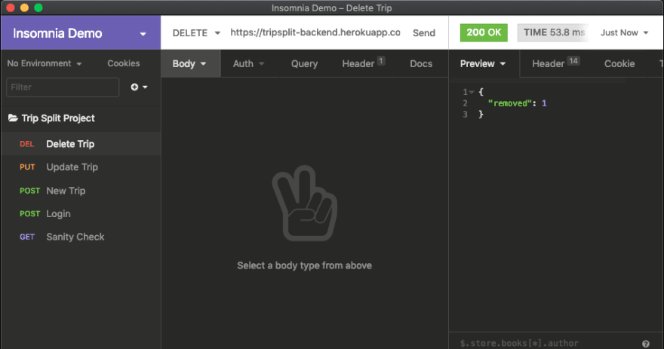Switch to the Docs tab
The image size is (664, 349).
(x=421, y=64)
